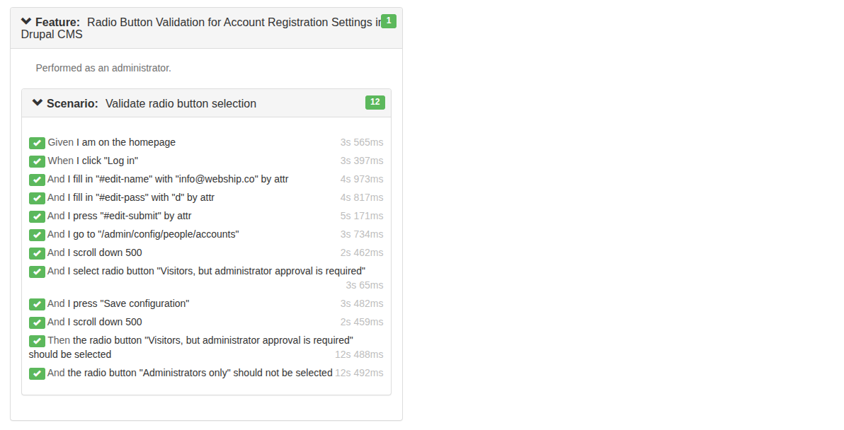Click check icon on first scroll down 500 step
This screenshot has height=430, width=844.
37,253
